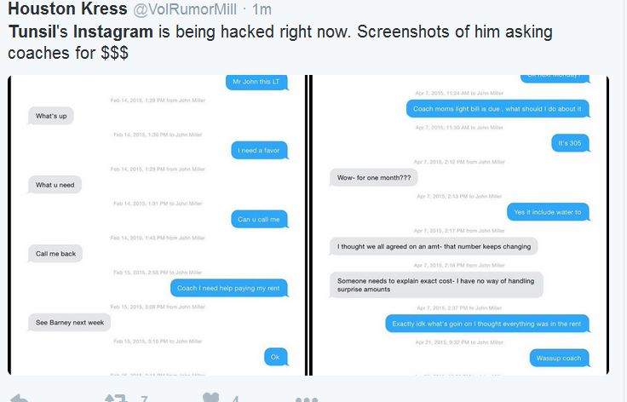This screenshot has width=627, height=402.
Task: Click the reply arrow icon below tweet
Action: pos(19,399)
